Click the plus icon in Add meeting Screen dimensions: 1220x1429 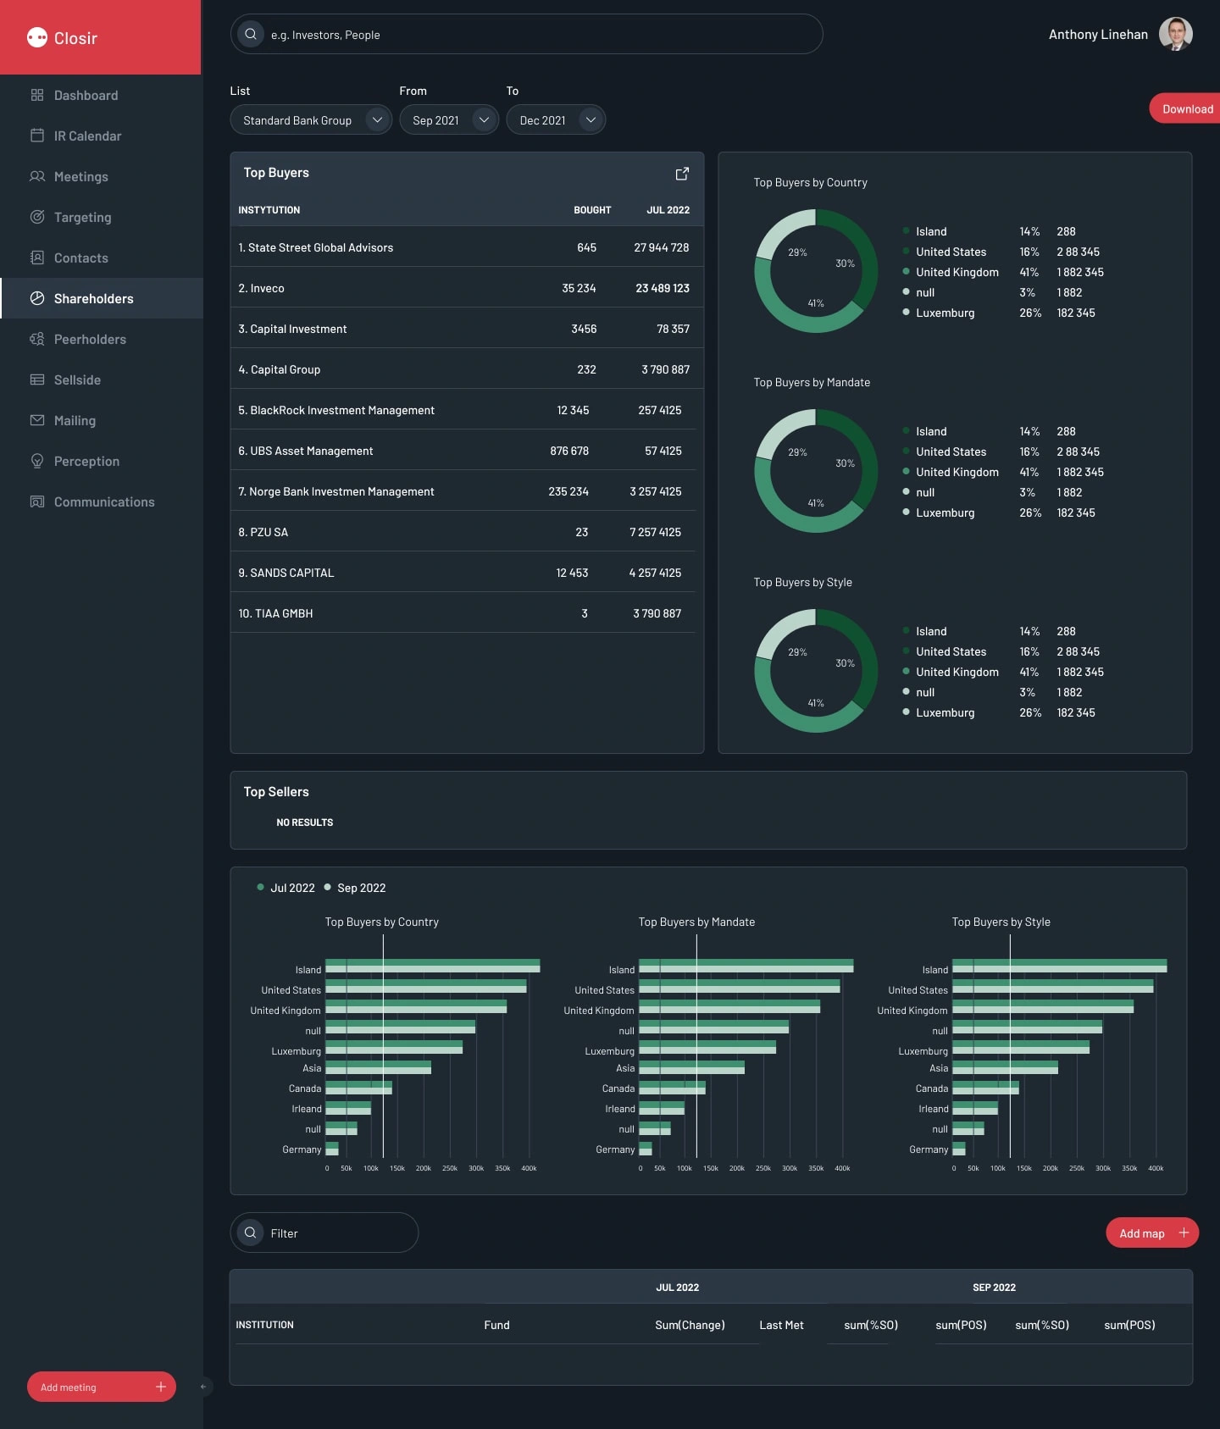point(161,1387)
